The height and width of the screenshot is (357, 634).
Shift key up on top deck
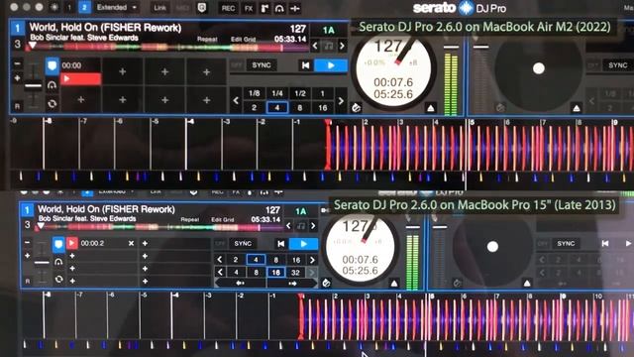pyautogui.click(x=342, y=46)
